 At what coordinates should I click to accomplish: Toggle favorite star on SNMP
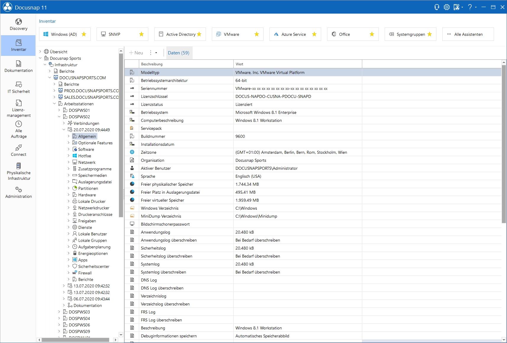(x=142, y=34)
